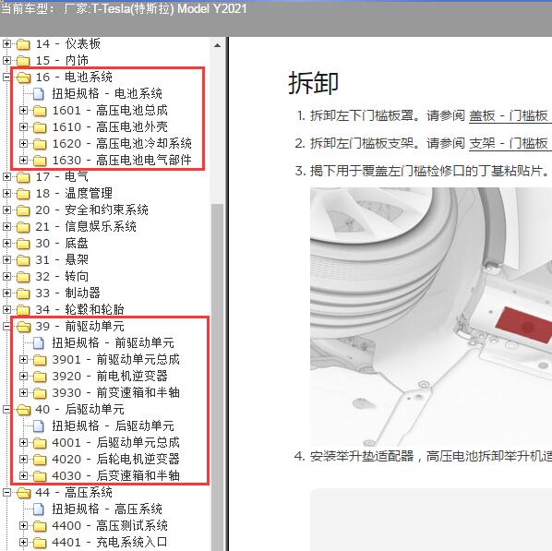
Task: Expand the 1601 - 高压电池总成 node
Action: (x=23, y=111)
